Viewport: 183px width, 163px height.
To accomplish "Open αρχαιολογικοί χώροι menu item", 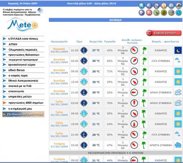I will (x=22, y=65).
